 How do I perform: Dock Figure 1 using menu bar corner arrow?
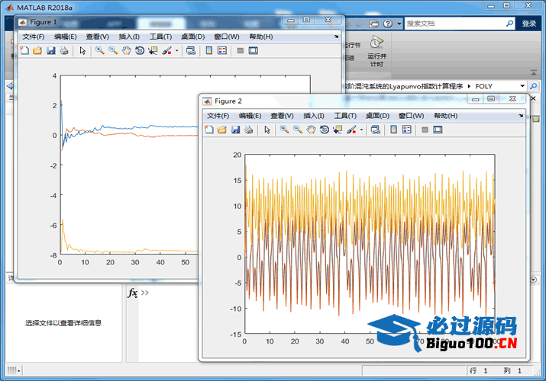click(336, 37)
